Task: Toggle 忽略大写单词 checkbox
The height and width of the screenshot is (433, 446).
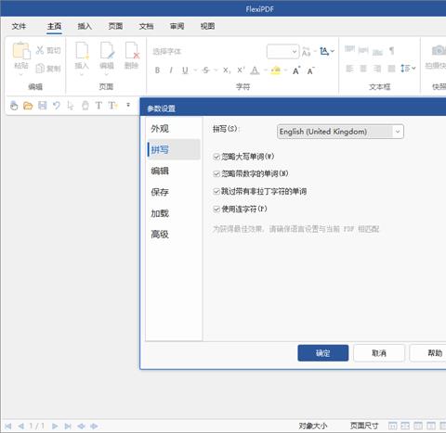Action: click(216, 157)
